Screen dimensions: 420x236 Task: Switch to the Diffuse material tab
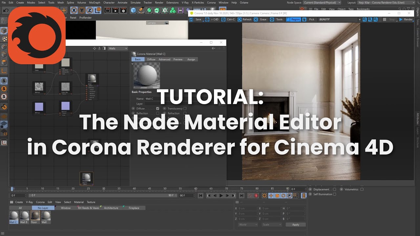click(151, 59)
